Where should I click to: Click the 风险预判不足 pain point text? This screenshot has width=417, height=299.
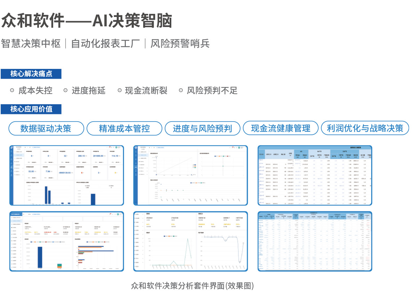pos(212,91)
